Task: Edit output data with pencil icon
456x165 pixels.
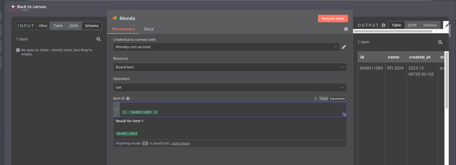Action: (447, 25)
